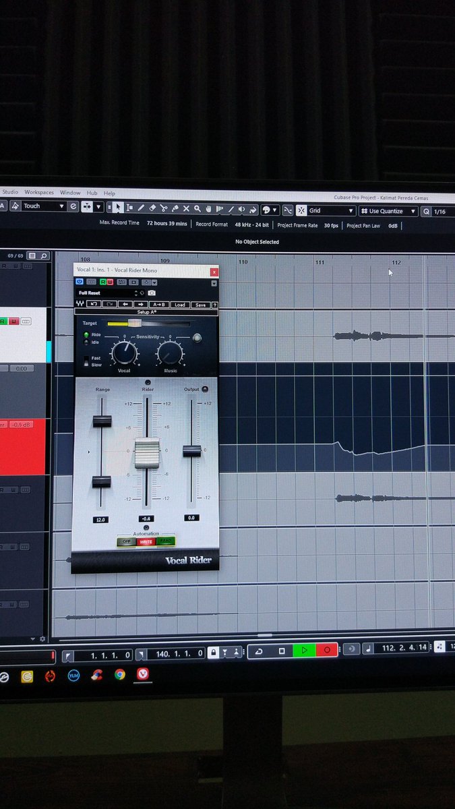Bypass Vocal Rider with the blue power button
455x809 pixels.
(x=80, y=282)
